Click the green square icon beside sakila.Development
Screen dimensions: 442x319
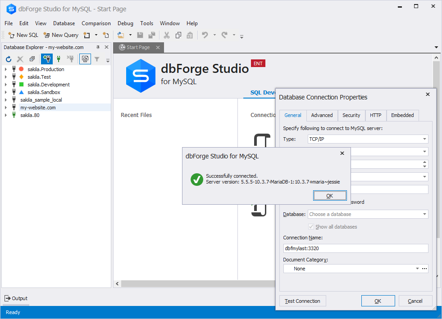tap(21, 84)
